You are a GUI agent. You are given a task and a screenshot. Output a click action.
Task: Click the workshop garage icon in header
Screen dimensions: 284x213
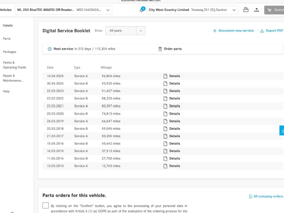point(246,10)
